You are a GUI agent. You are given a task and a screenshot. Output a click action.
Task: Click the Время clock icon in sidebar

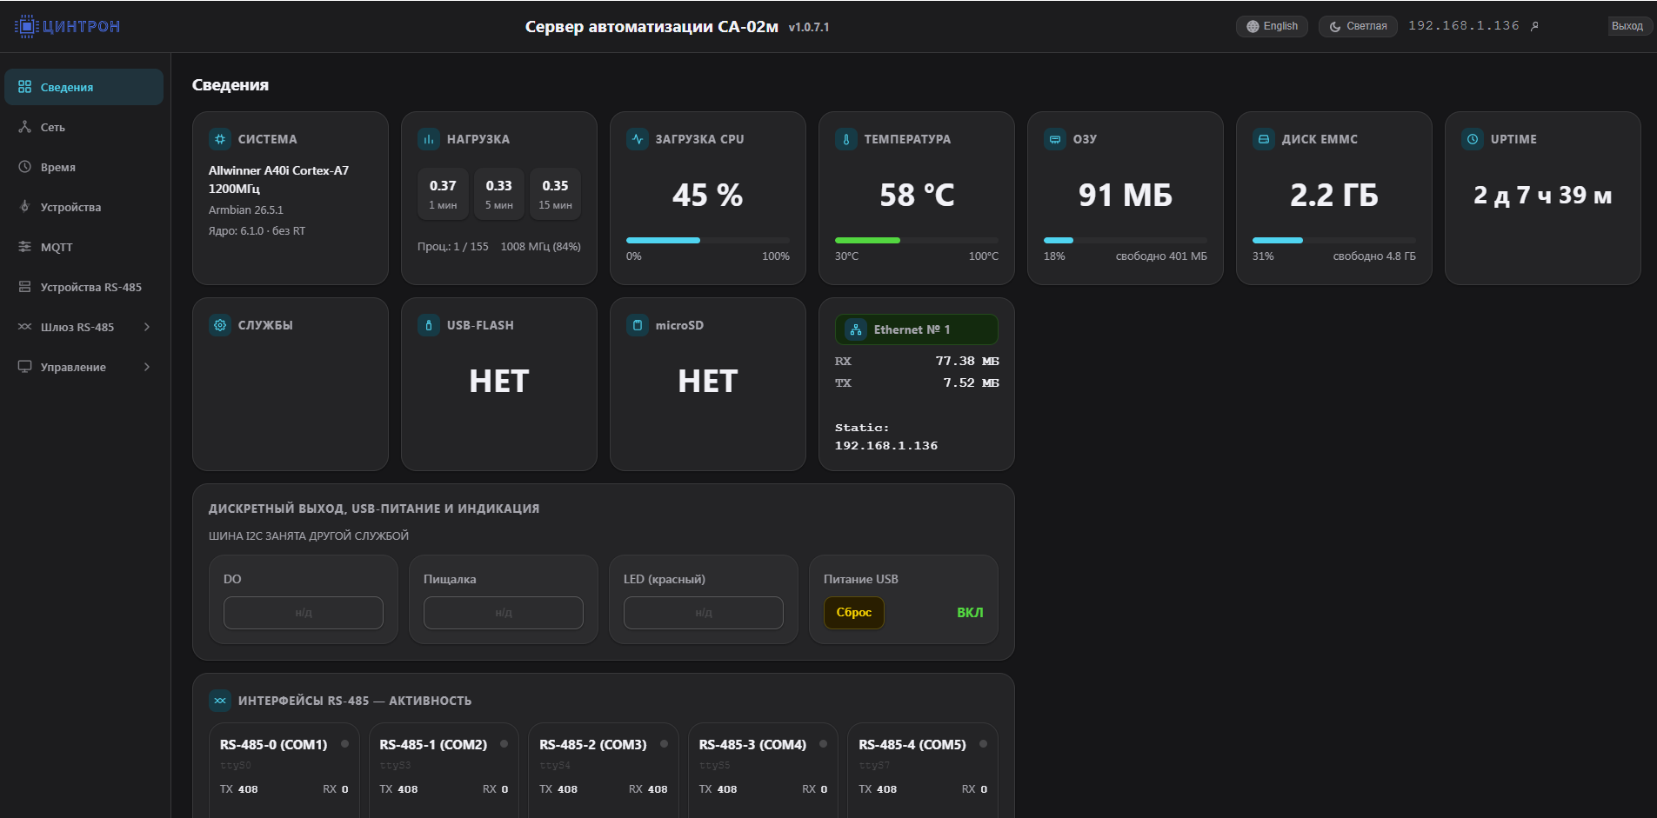pyautogui.click(x=24, y=167)
